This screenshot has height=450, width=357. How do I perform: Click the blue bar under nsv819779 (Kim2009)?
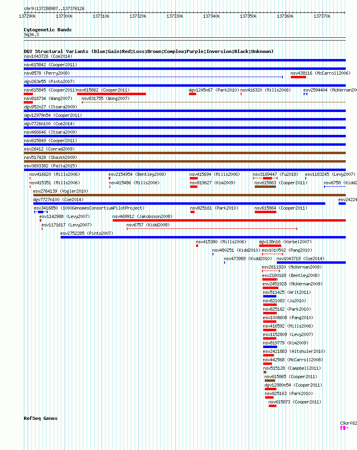tap(270, 347)
